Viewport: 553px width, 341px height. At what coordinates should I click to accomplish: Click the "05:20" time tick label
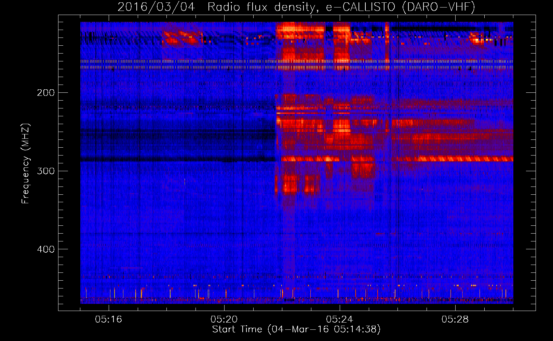224,319
